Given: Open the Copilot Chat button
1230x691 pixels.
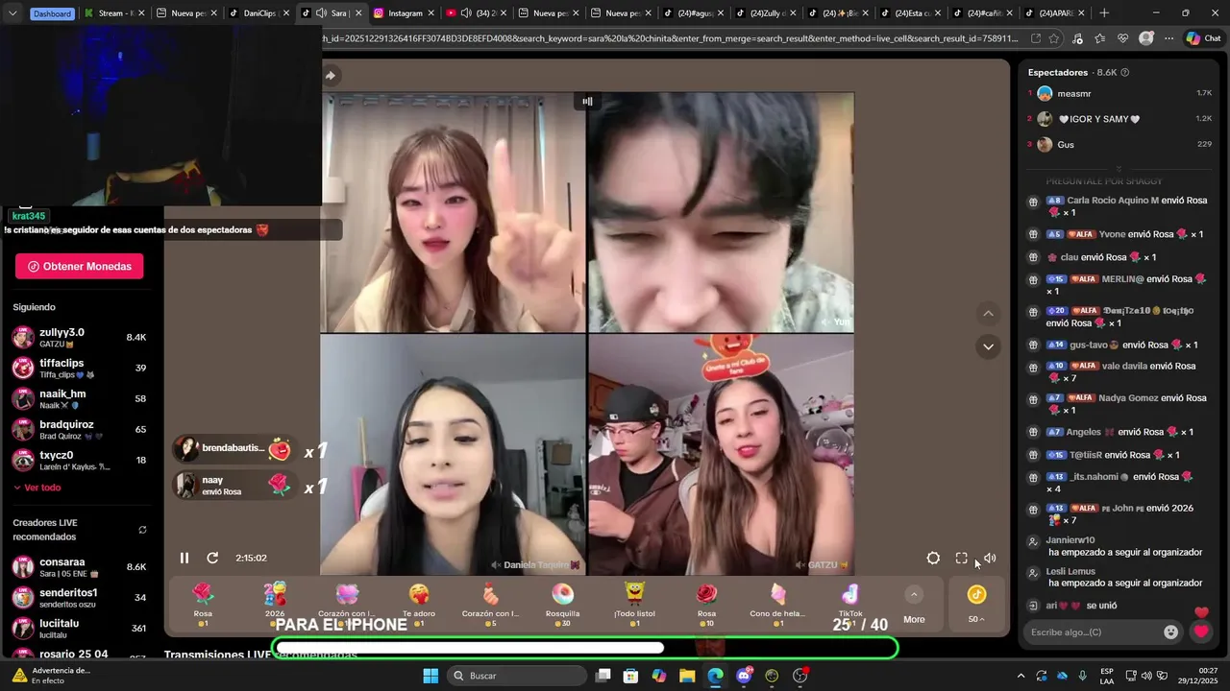Looking at the screenshot, I should coord(1203,38).
